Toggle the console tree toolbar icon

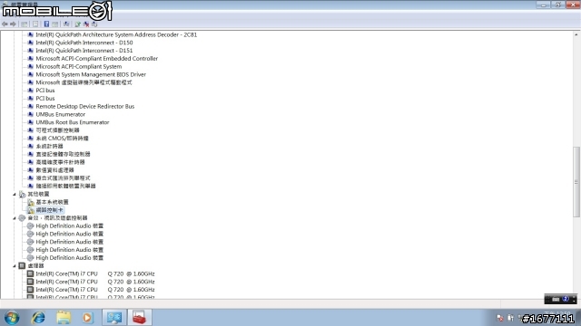click(25, 24)
